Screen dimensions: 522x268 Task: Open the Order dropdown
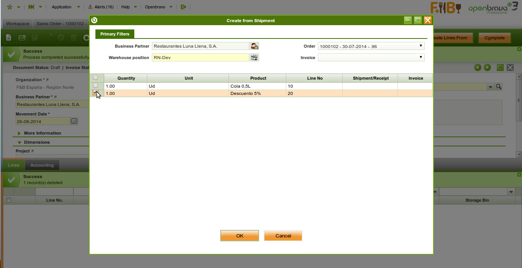click(371, 46)
